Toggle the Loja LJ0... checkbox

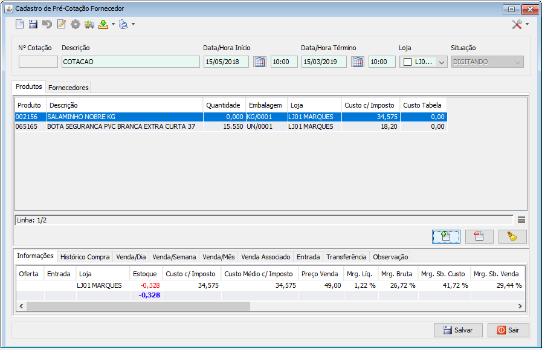(x=407, y=62)
